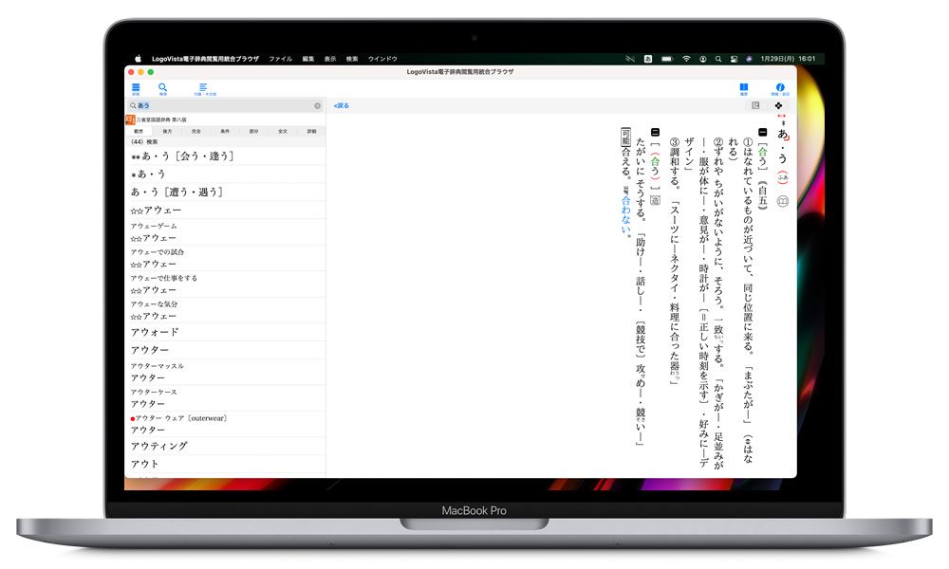Select the アウターケース result row

pos(225,398)
